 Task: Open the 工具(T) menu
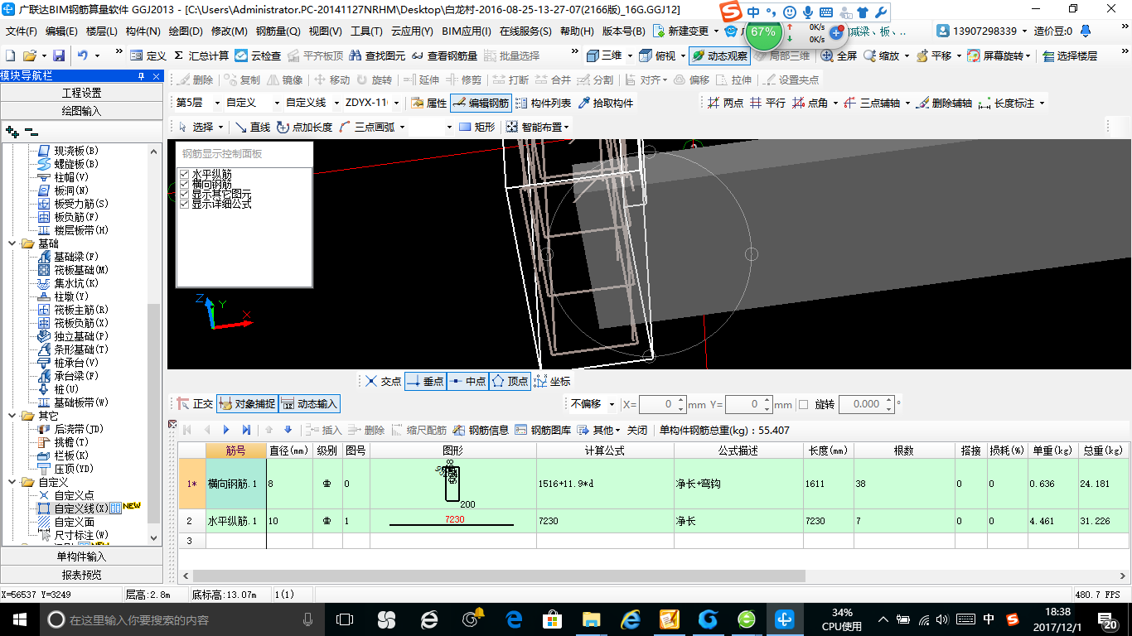[366, 31]
